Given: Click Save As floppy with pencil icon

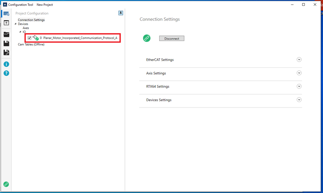Looking at the screenshot, I should coord(6,52).
